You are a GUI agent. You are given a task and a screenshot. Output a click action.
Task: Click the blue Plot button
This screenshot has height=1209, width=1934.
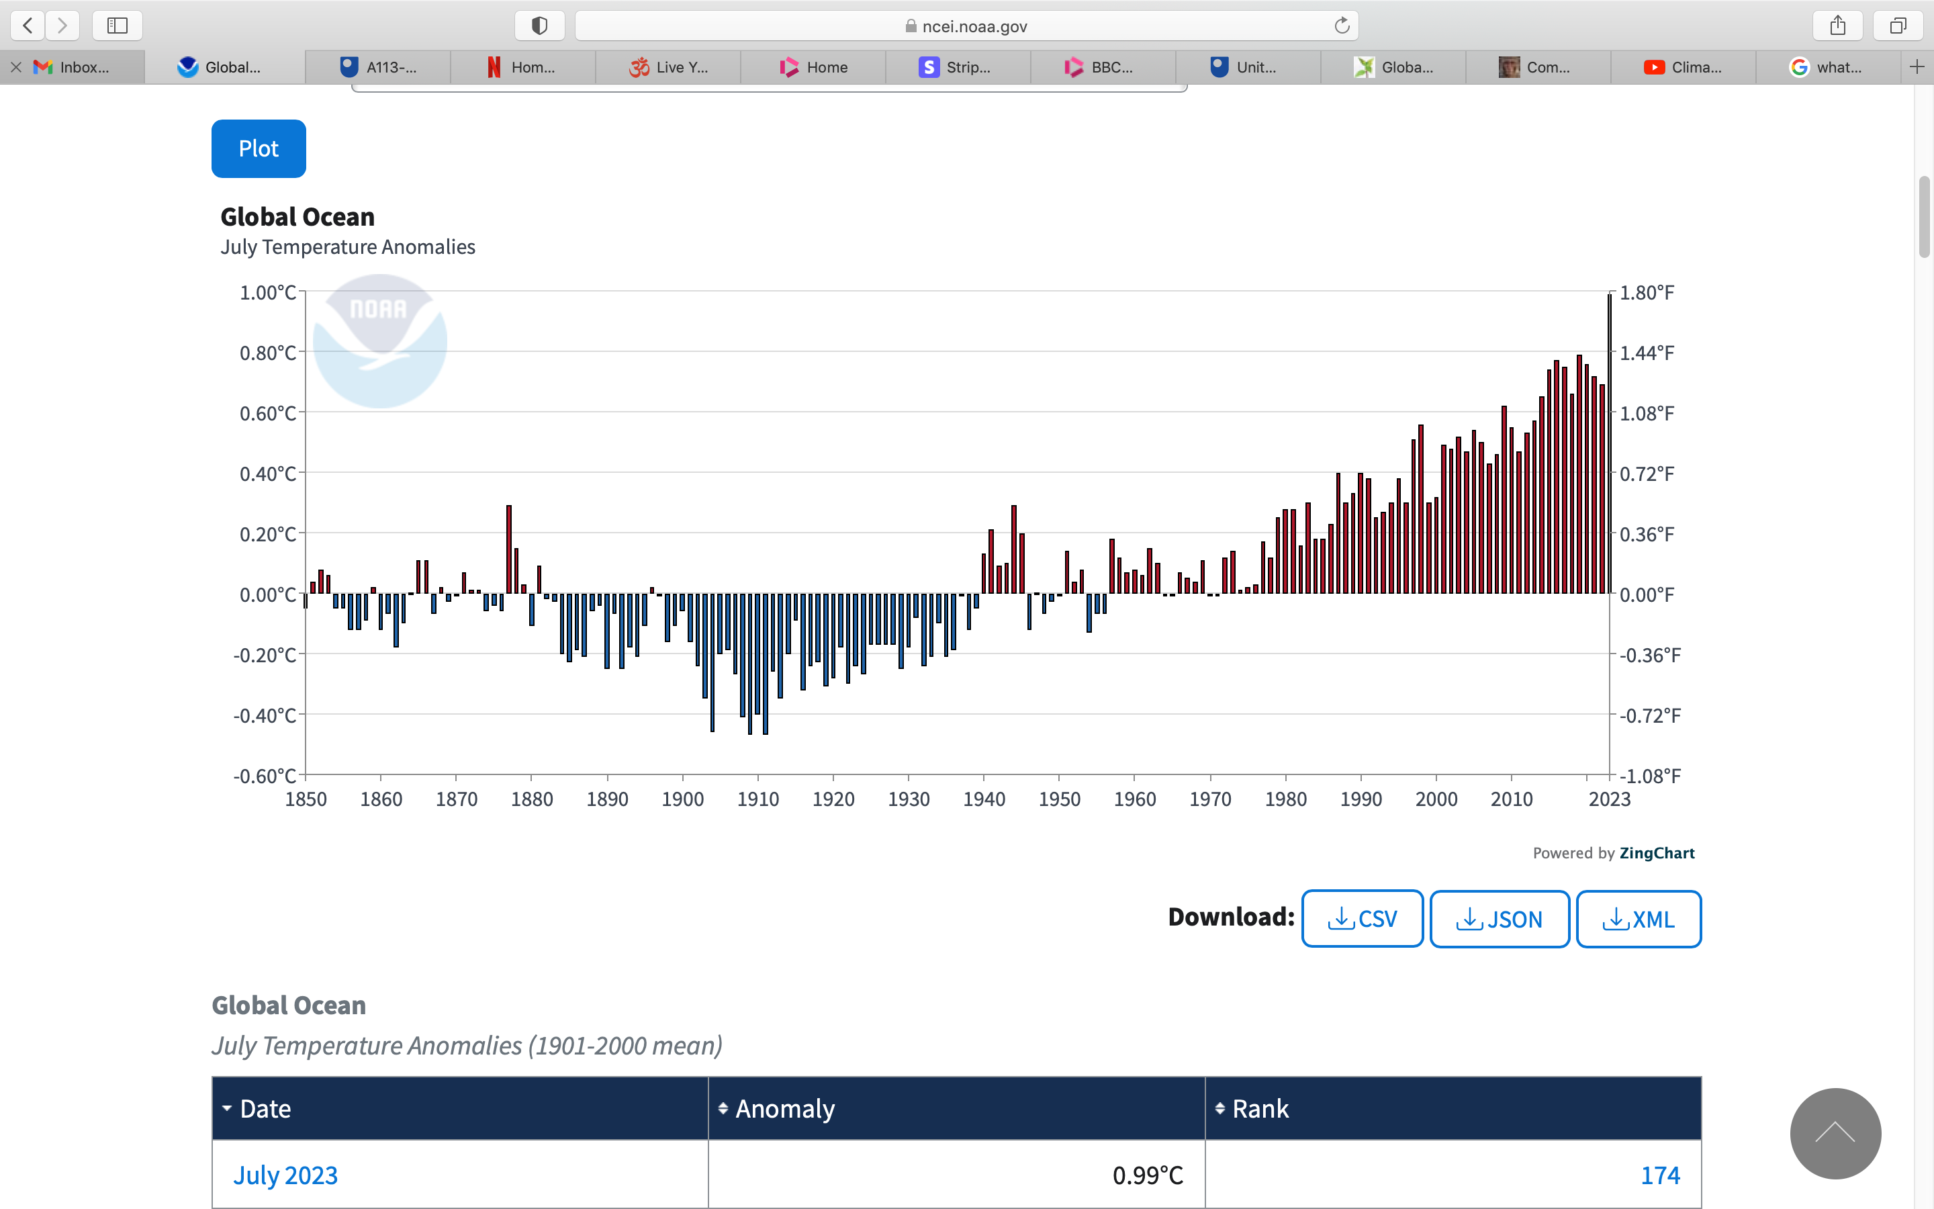pos(258,148)
